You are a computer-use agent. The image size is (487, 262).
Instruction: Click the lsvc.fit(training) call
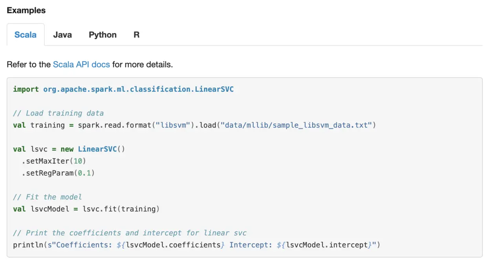tap(121, 209)
